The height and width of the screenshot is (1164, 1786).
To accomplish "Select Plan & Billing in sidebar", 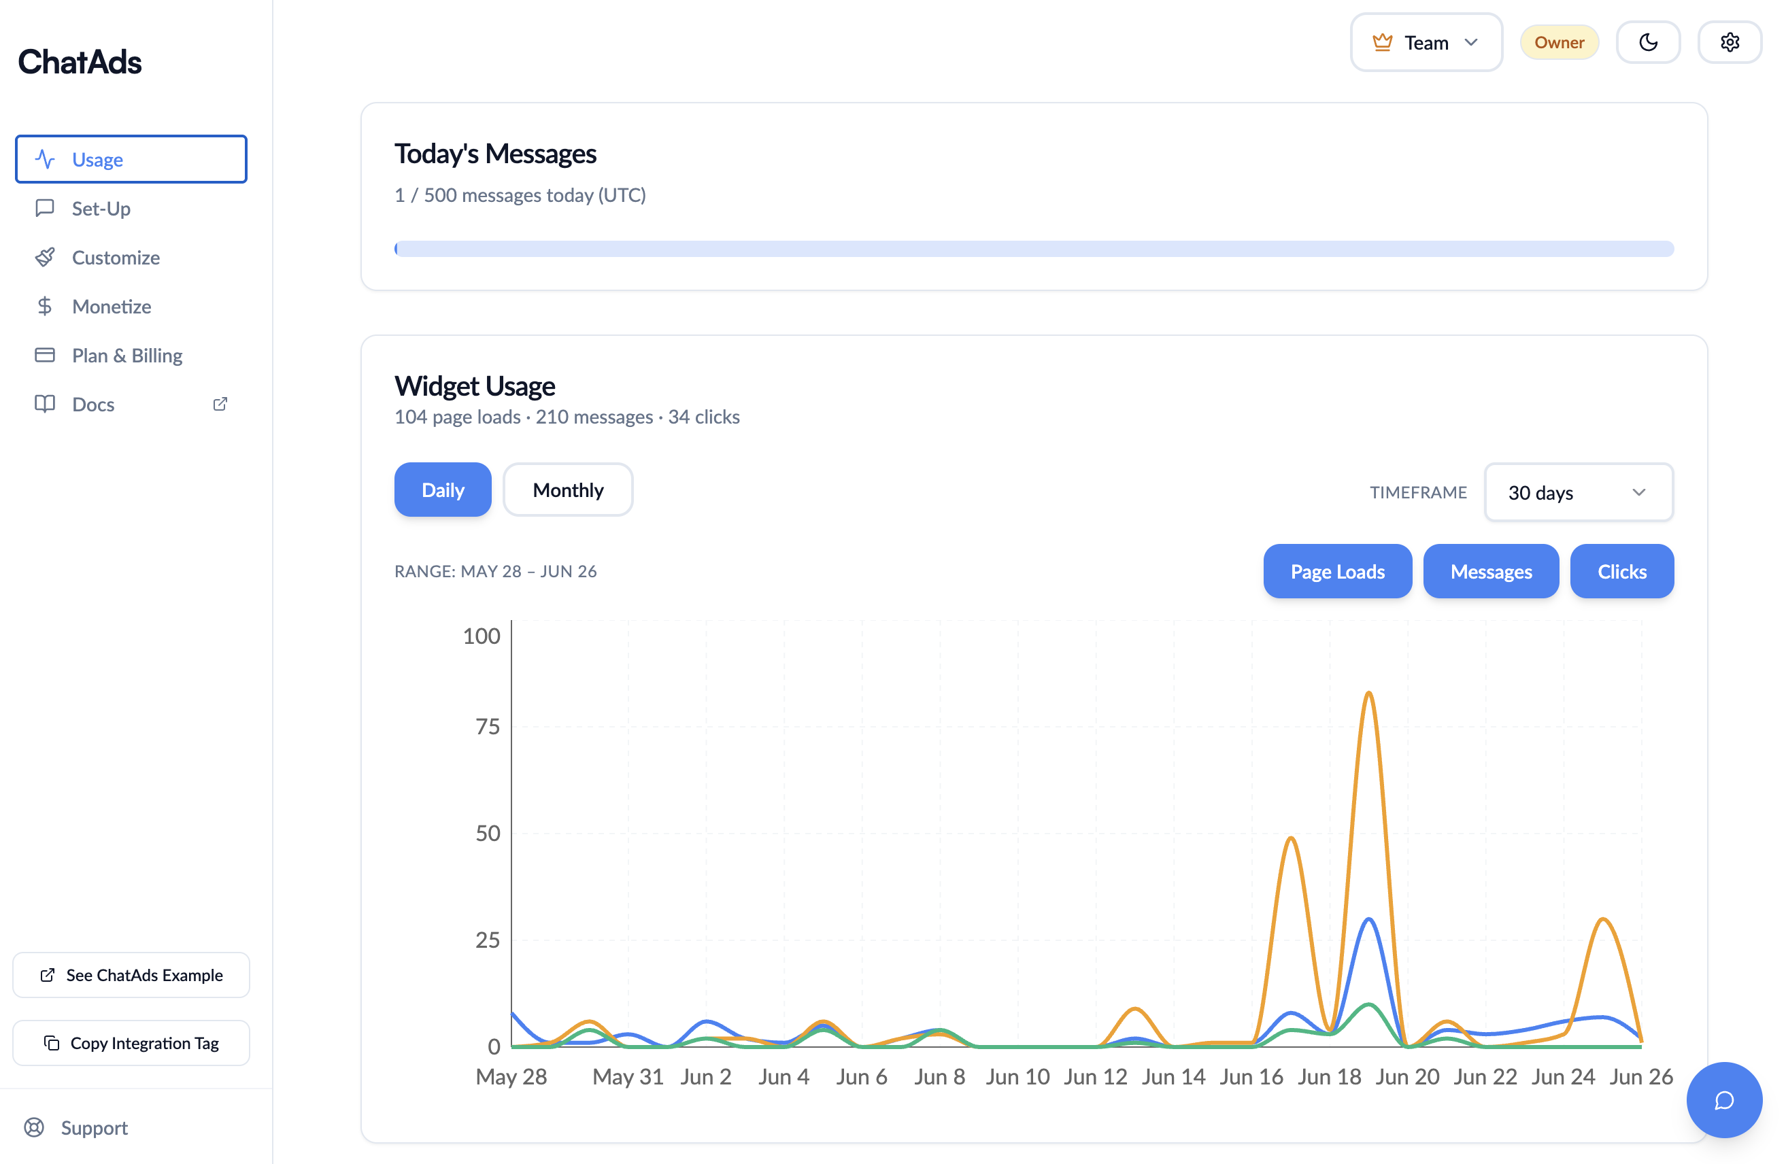I will [131, 355].
